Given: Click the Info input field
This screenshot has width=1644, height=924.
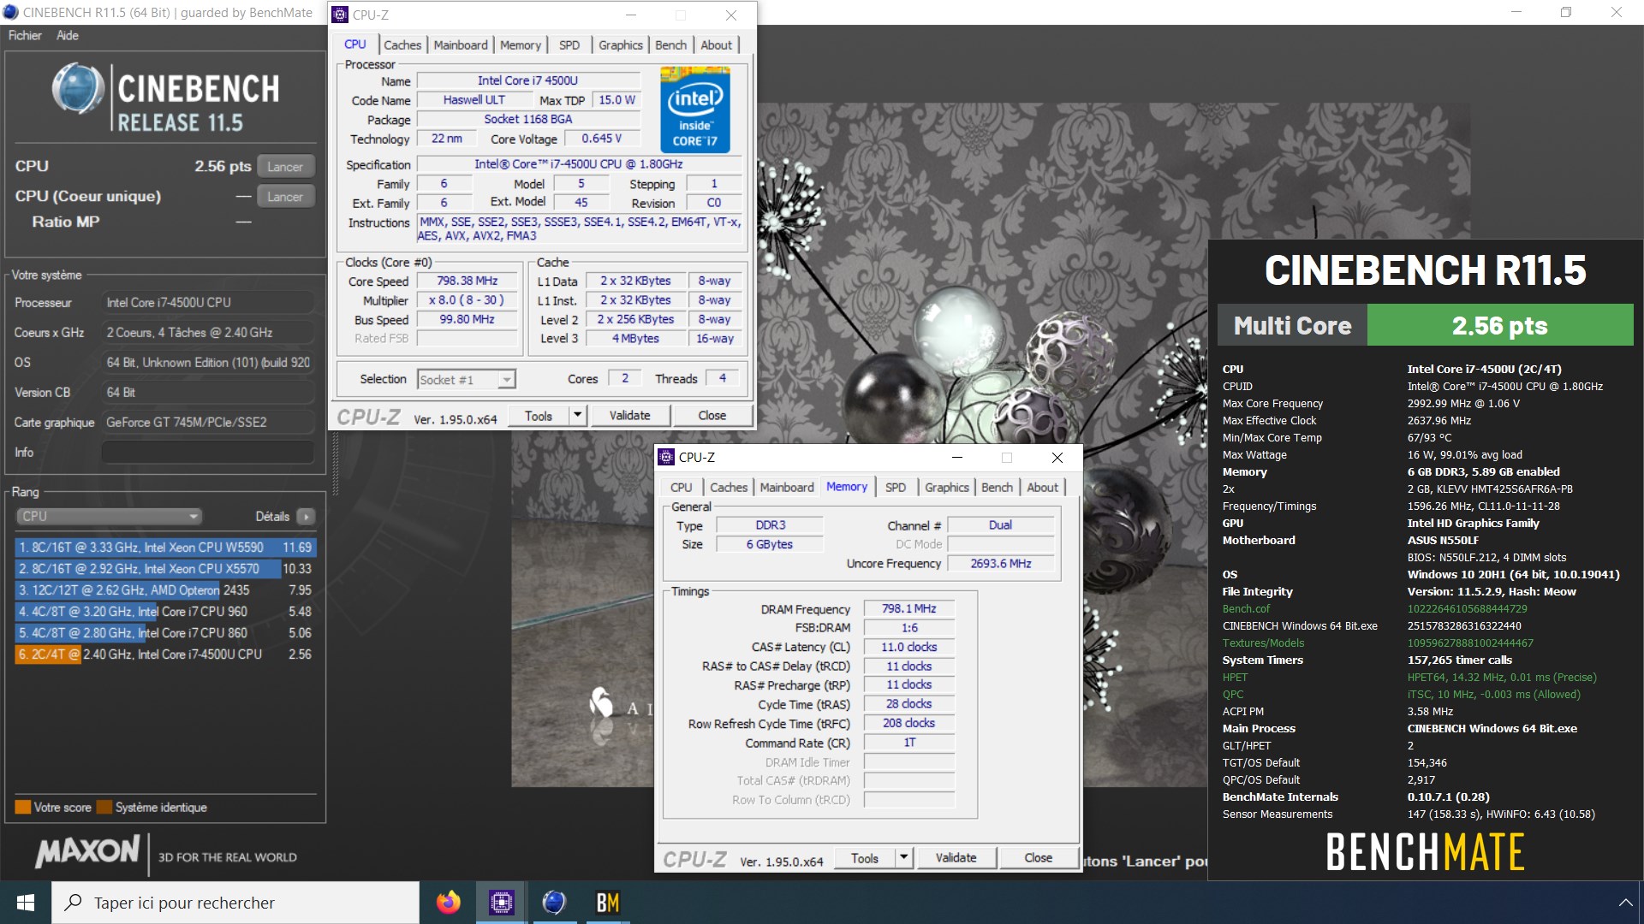Looking at the screenshot, I should click(208, 452).
